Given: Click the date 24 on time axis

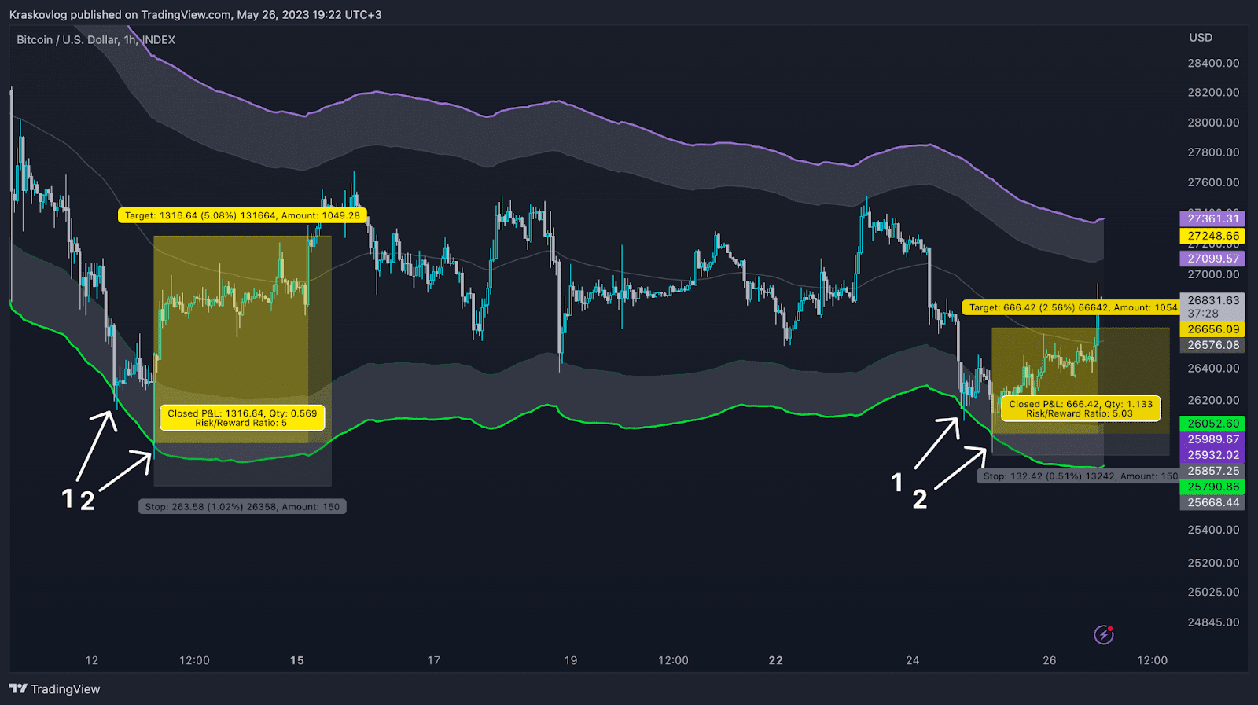Looking at the screenshot, I should pos(913,660).
